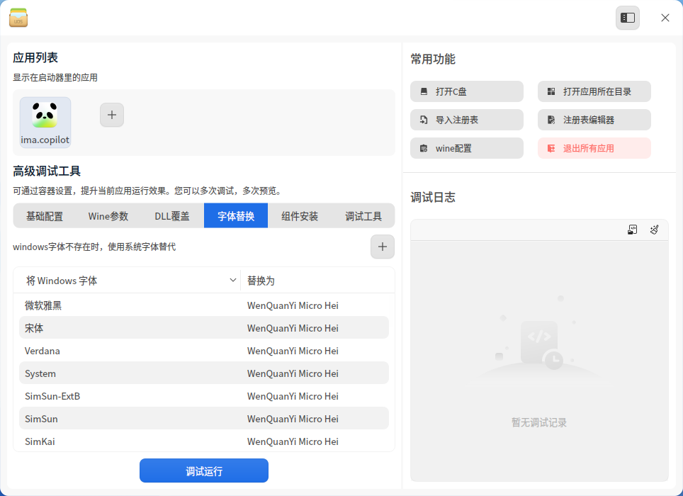This screenshot has width=683, height=496.
Task: Quit all running applications
Action: point(594,148)
